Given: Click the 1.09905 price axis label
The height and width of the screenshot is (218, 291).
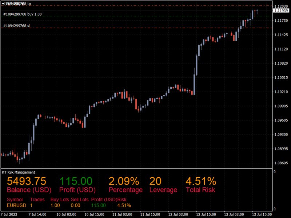Looking at the screenshot, I should [281, 106].
